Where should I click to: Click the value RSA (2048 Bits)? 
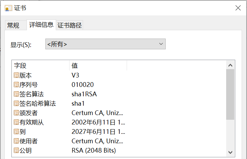pos(94,150)
